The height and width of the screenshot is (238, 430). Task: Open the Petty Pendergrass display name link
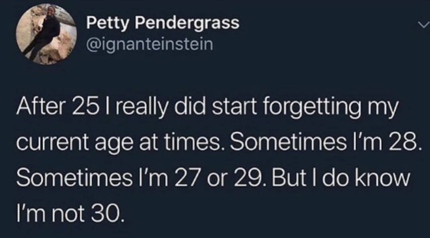tap(163, 23)
